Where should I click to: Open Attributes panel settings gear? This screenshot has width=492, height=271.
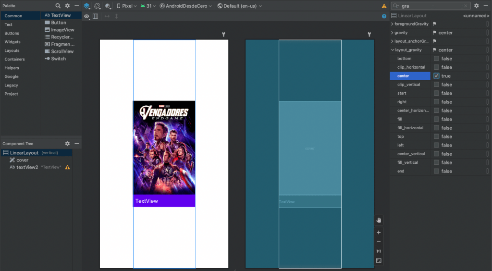point(476,6)
